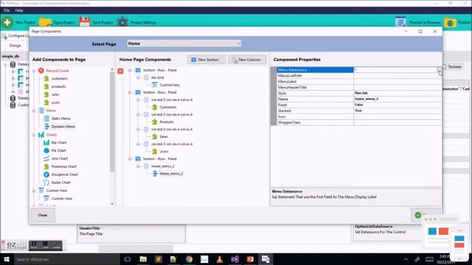Viewport: 472px width, 265px height.
Task: Select the Line Chart component icon
Action: [46, 158]
